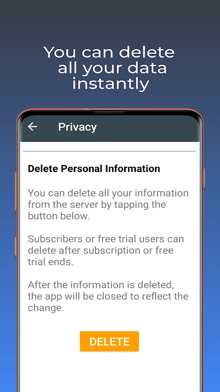This screenshot has width=220, height=392.
Task: Click the phone's top speaker notch
Action: click(110, 112)
